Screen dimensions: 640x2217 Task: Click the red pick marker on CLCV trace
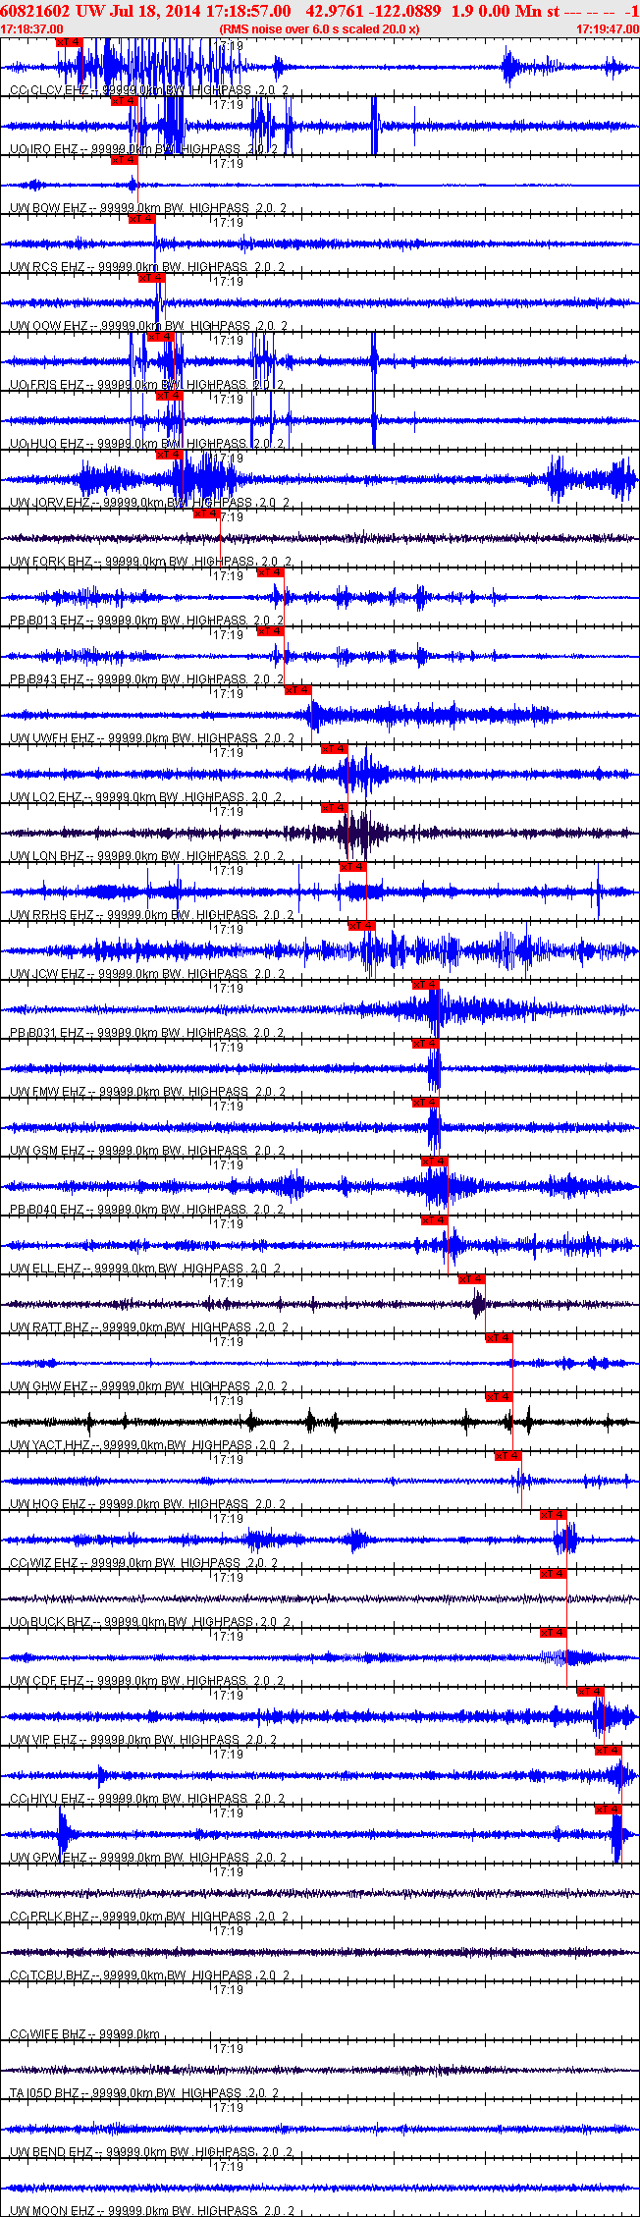tap(70, 42)
